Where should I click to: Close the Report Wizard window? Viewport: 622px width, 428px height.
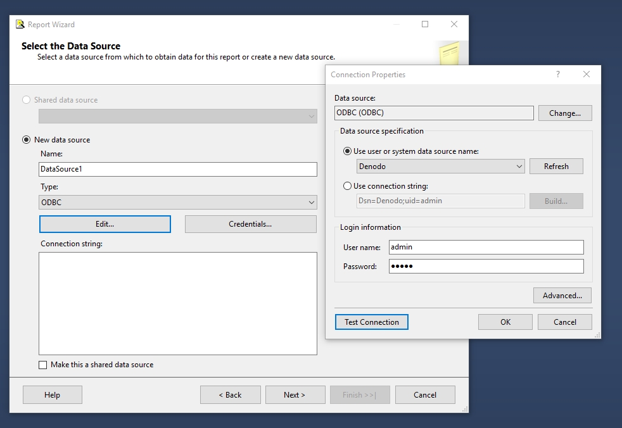point(454,24)
